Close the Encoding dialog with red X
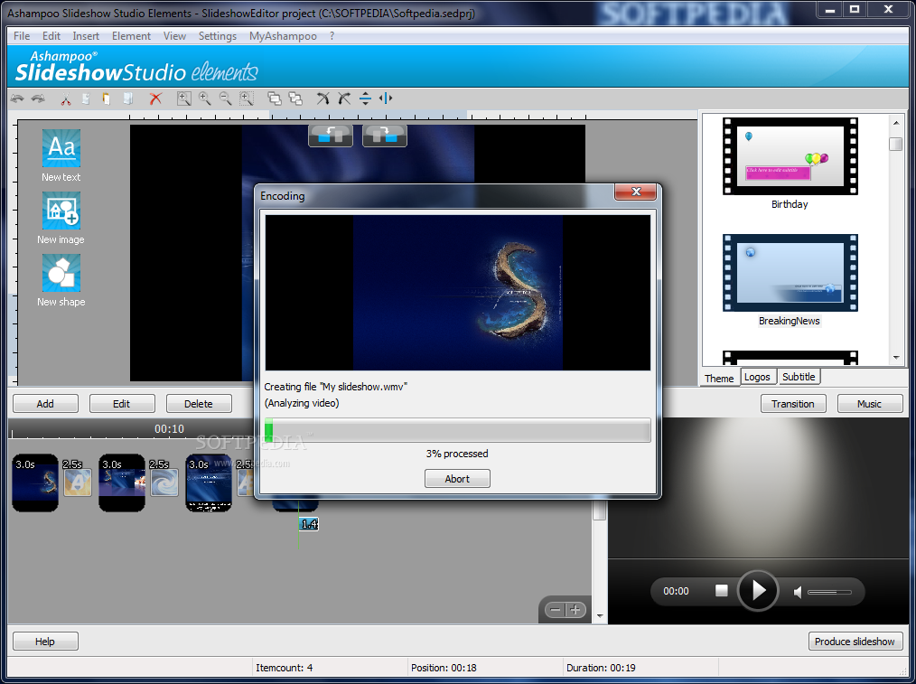The height and width of the screenshot is (684, 916). point(636,192)
